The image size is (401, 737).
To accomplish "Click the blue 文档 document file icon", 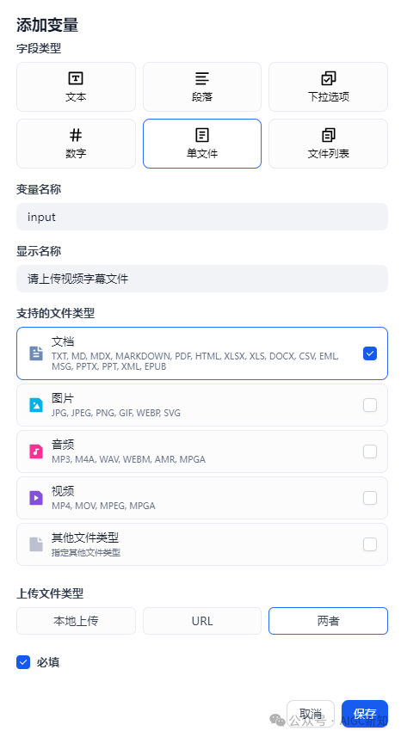I will click(36, 353).
